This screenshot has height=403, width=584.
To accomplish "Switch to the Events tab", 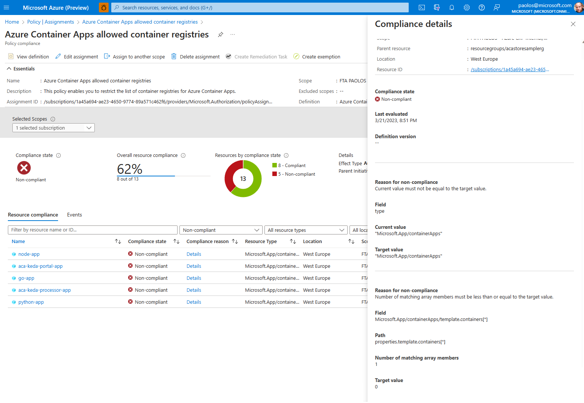I will coord(75,215).
